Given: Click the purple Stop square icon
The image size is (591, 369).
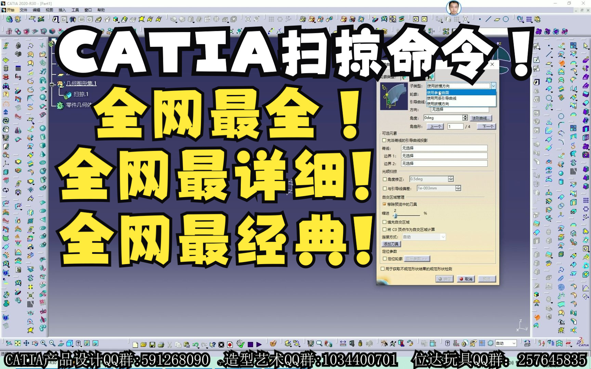Looking at the screenshot, I should click(250, 344).
